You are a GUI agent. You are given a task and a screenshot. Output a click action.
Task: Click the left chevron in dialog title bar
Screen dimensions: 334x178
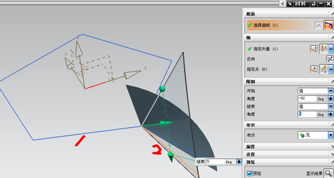click(282, 4)
